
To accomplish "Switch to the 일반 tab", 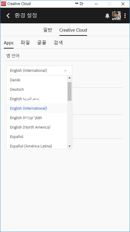I will pyautogui.click(x=48, y=30).
